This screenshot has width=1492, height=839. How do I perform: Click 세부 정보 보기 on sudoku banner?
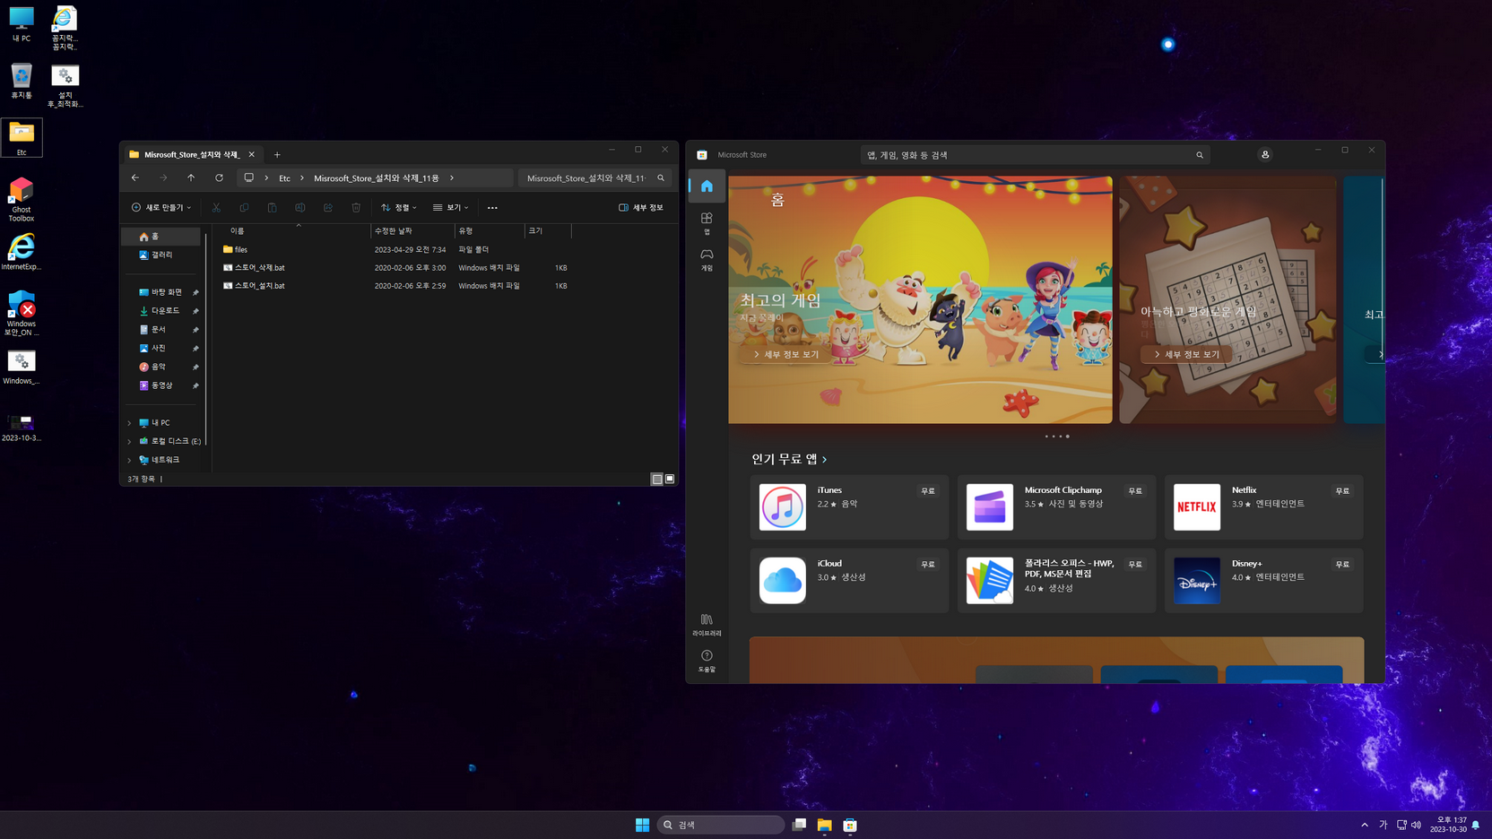click(x=1186, y=354)
